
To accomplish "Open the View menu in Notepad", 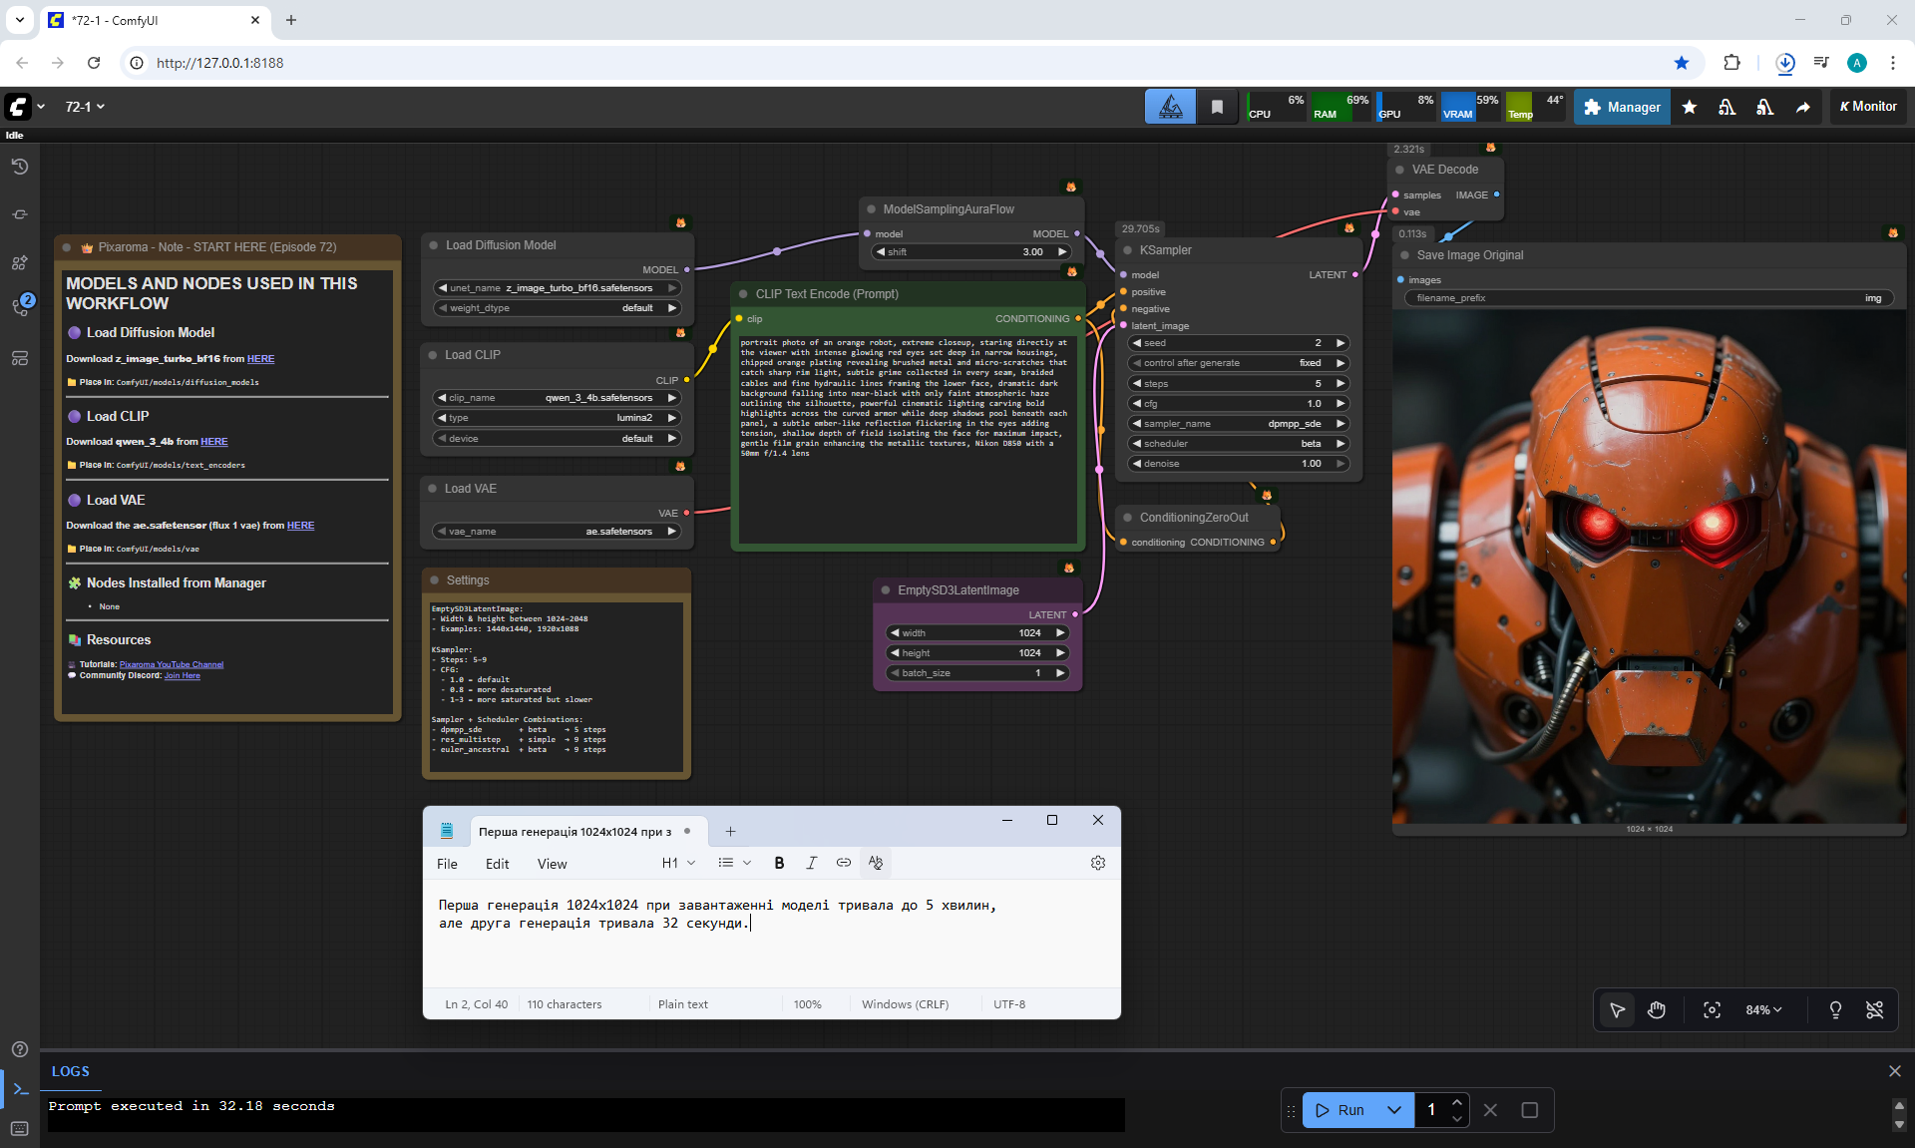I will (552, 864).
